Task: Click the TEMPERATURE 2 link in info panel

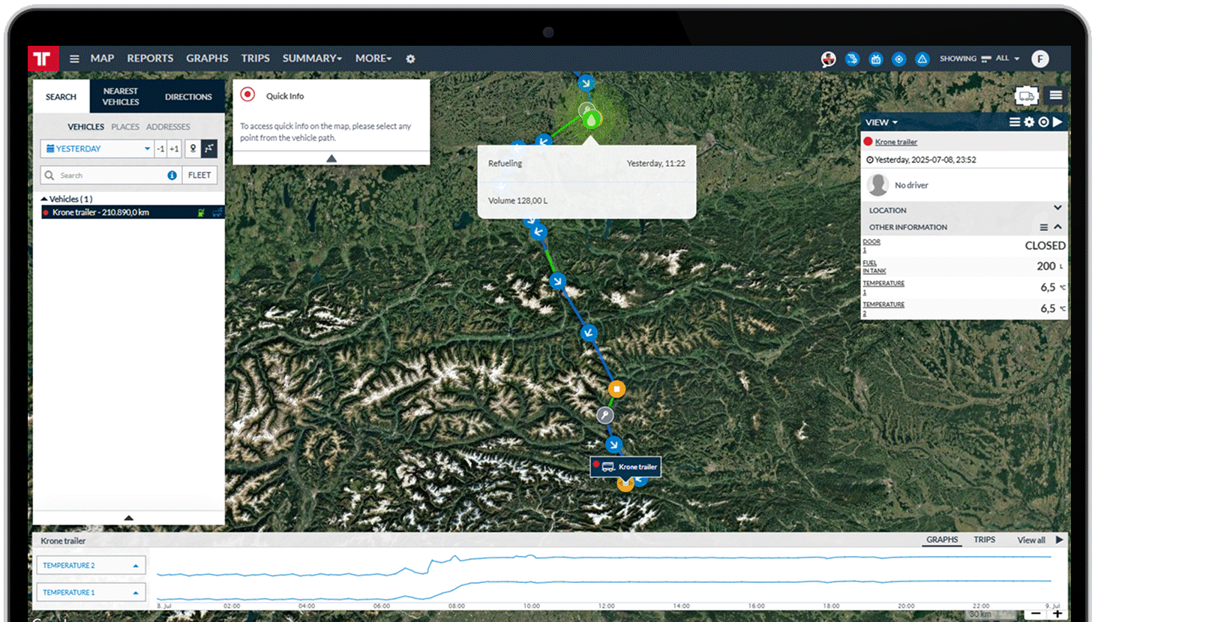Action: pos(883,308)
